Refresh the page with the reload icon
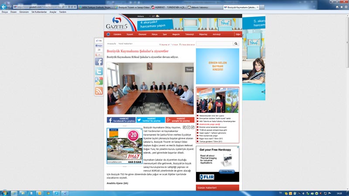 [x=72, y=7]
